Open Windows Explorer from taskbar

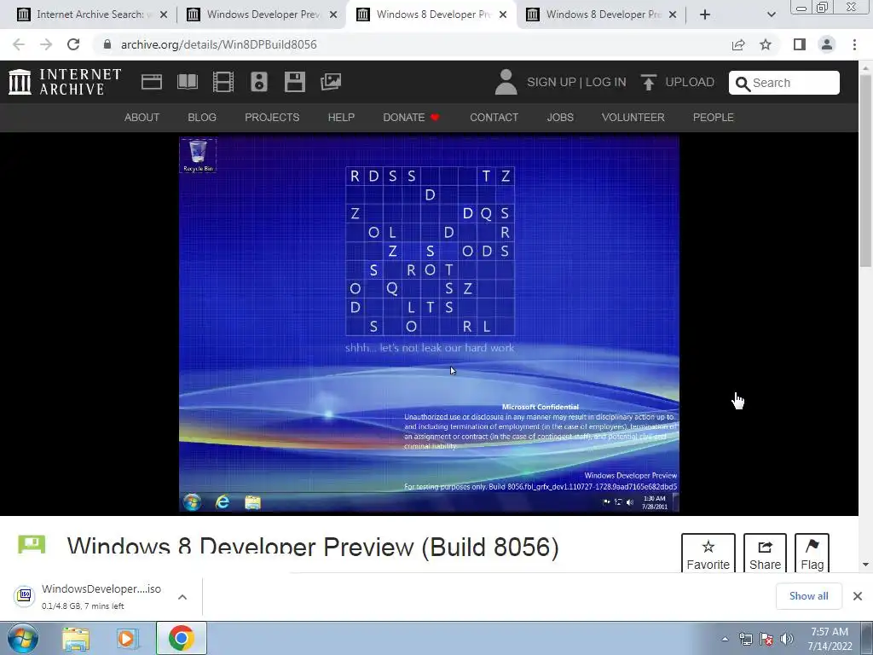(76, 640)
